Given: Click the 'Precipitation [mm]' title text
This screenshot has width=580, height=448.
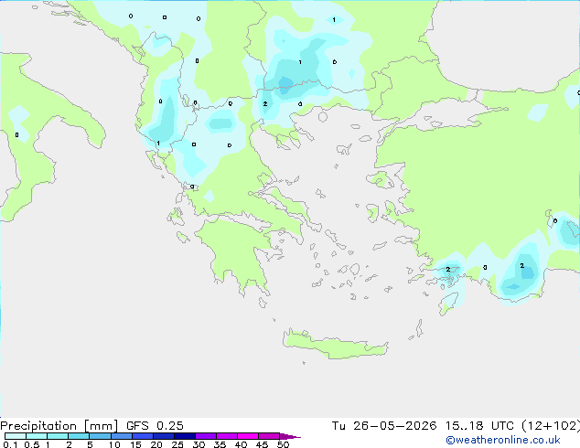Looking at the screenshot, I should click(x=59, y=426).
